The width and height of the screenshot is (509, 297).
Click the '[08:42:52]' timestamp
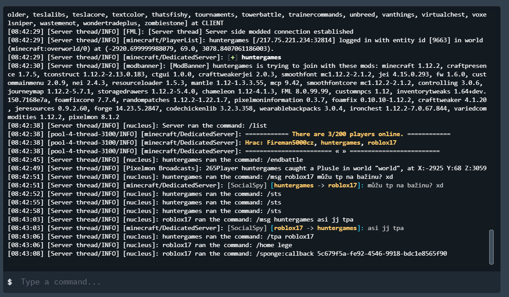pos(25,194)
